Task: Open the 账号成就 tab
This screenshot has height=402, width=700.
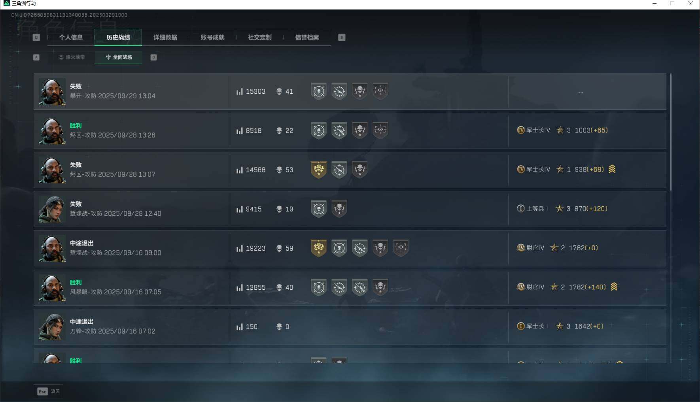Action: (212, 38)
